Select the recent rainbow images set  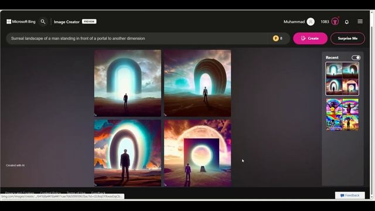click(x=342, y=114)
